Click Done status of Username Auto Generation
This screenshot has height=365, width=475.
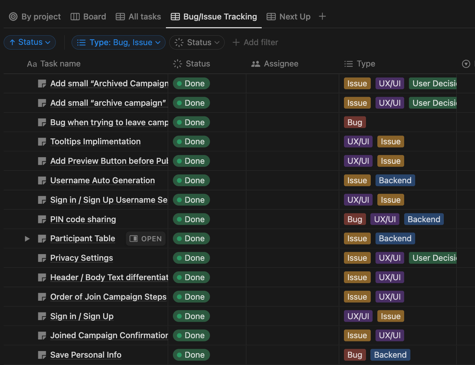pyautogui.click(x=191, y=181)
